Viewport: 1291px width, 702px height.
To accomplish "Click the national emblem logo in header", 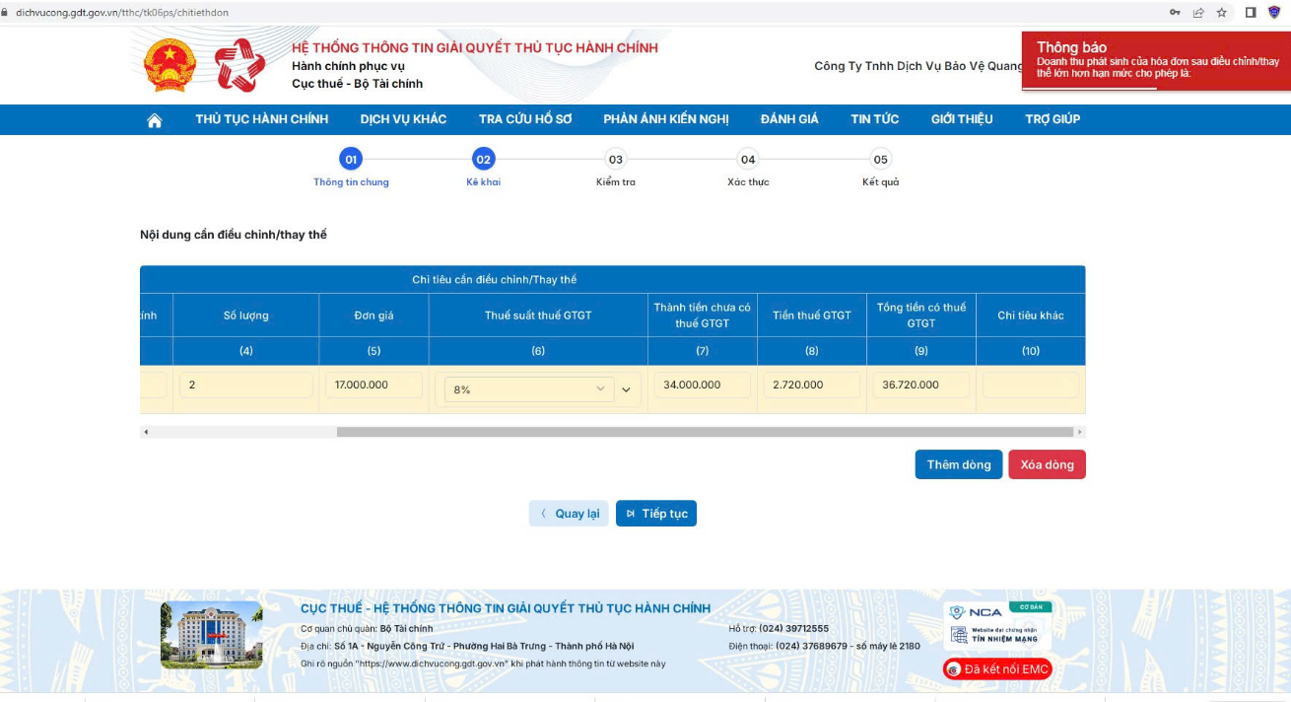I will [170, 65].
